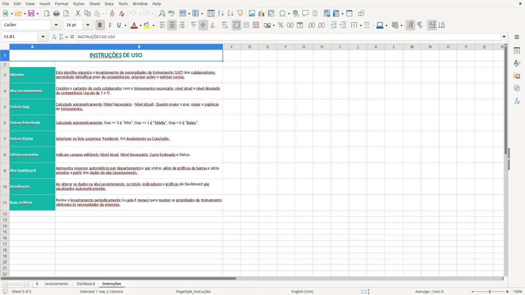The width and height of the screenshot is (525, 295).
Task: Toggle print preview
Action: (66, 14)
